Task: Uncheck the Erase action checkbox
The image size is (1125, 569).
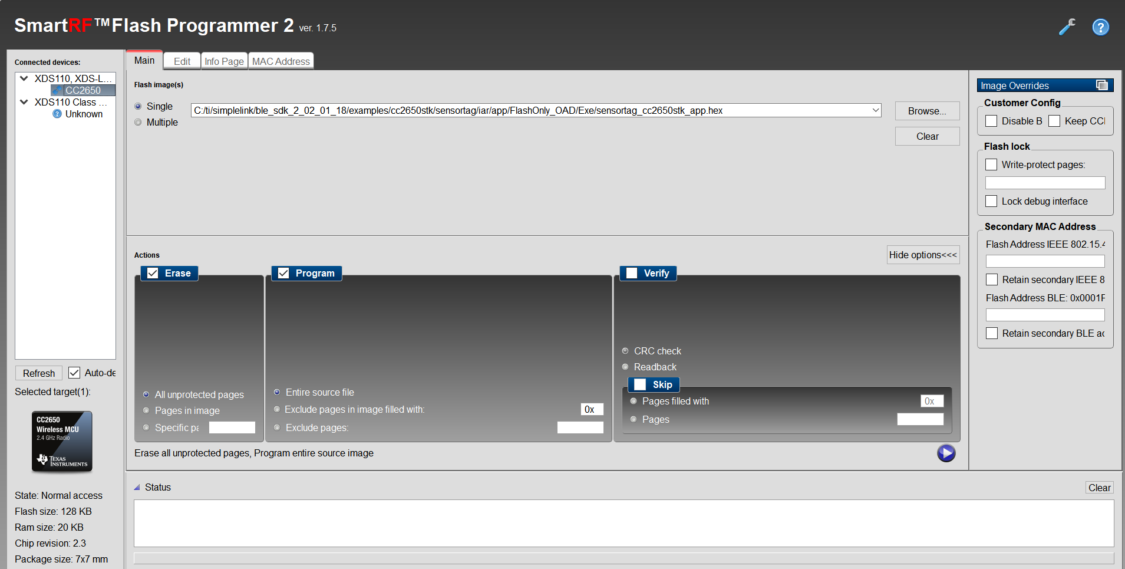Action: [153, 273]
